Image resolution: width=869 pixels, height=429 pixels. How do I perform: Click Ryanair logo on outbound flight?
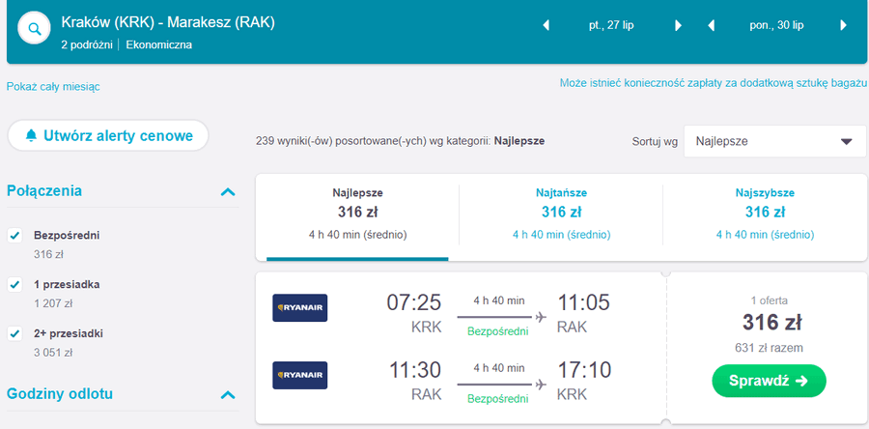click(300, 307)
